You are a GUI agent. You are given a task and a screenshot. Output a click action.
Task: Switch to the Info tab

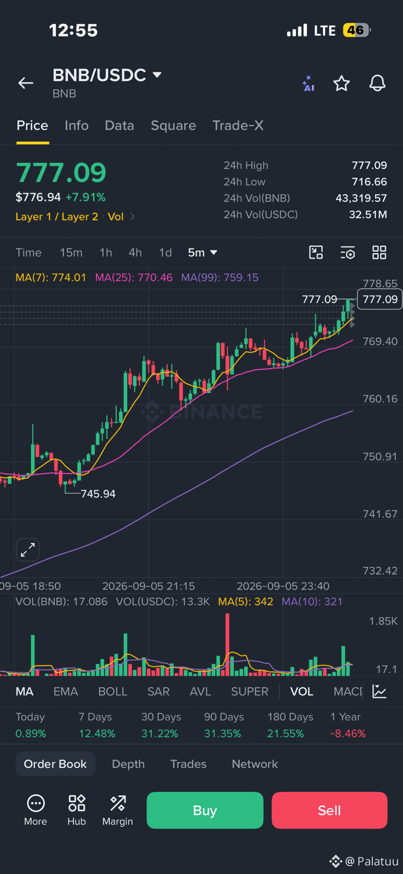tap(76, 126)
